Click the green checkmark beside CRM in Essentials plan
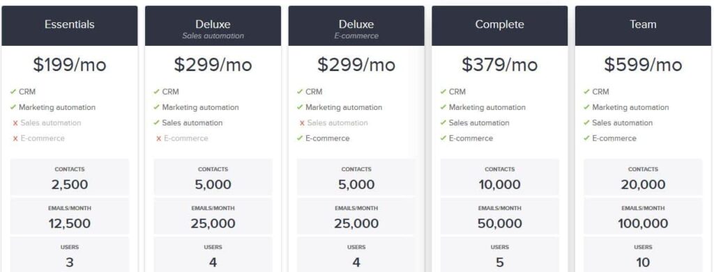 point(13,92)
